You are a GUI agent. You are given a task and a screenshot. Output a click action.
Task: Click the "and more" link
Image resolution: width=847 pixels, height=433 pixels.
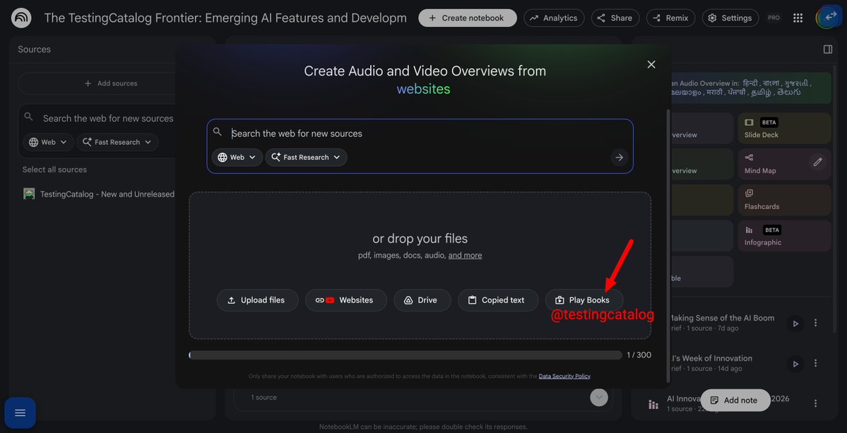click(465, 256)
